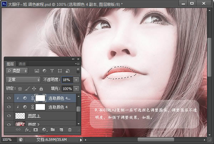Open the 不透明度 opacity slider arrow

pos(76,80)
